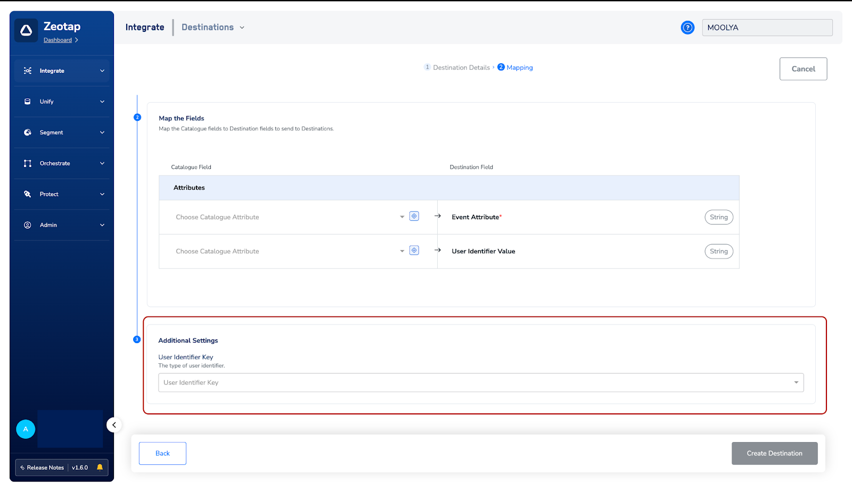This screenshot has height=491, width=852.
Task: Click the Integrate breadcrumb heading
Action: click(x=145, y=27)
